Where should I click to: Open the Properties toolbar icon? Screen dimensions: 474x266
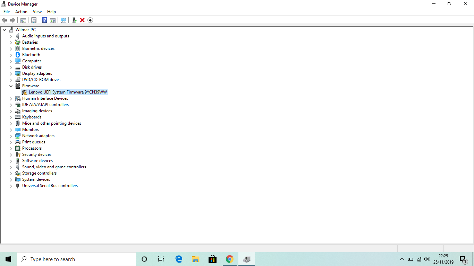click(34, 20)
